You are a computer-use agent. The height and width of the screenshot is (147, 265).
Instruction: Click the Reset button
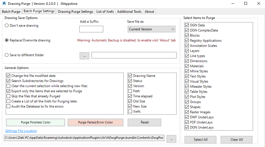coord(144,122)
